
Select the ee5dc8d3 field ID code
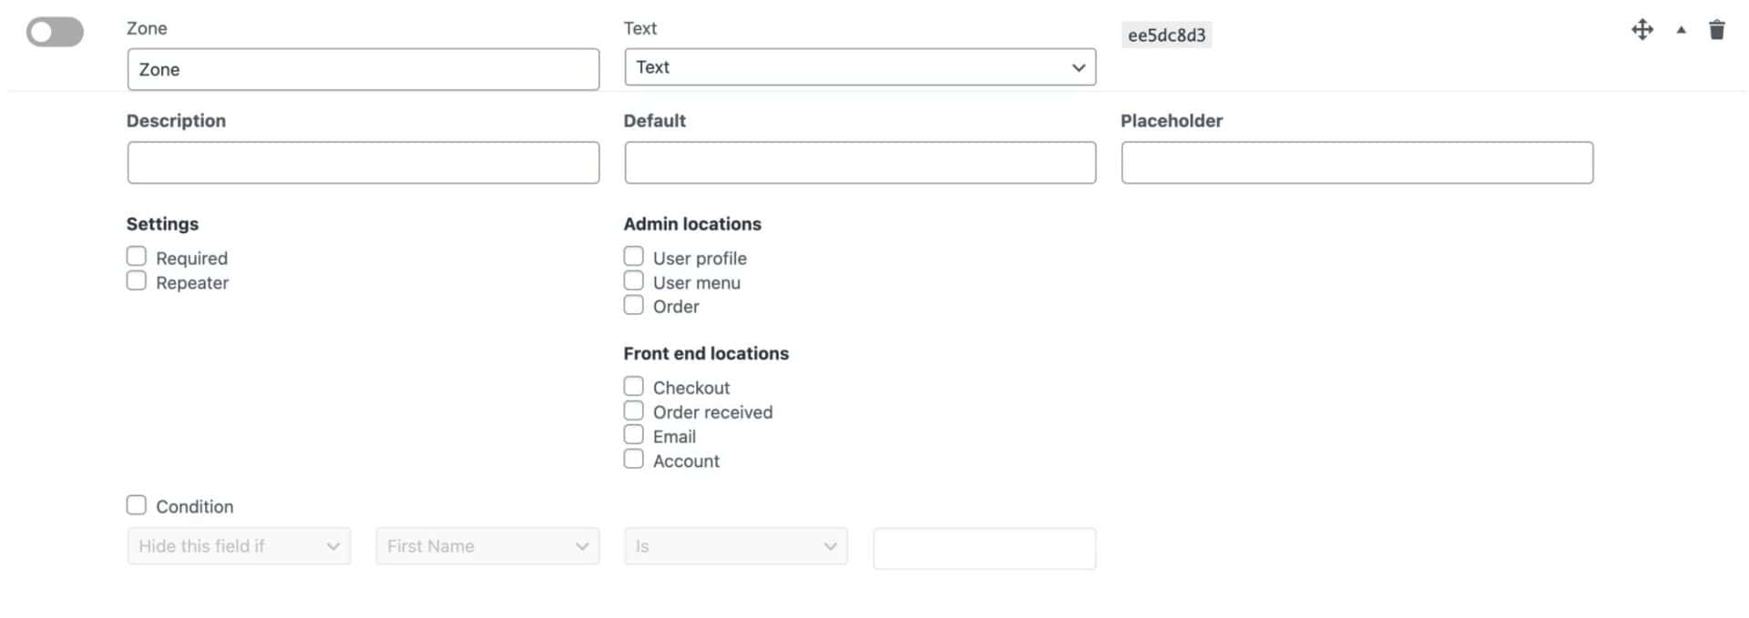(1166, 35)
